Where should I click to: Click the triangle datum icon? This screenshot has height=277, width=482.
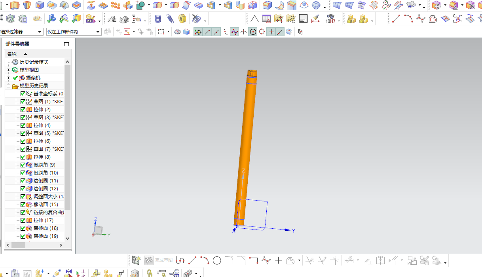point(254,19)
